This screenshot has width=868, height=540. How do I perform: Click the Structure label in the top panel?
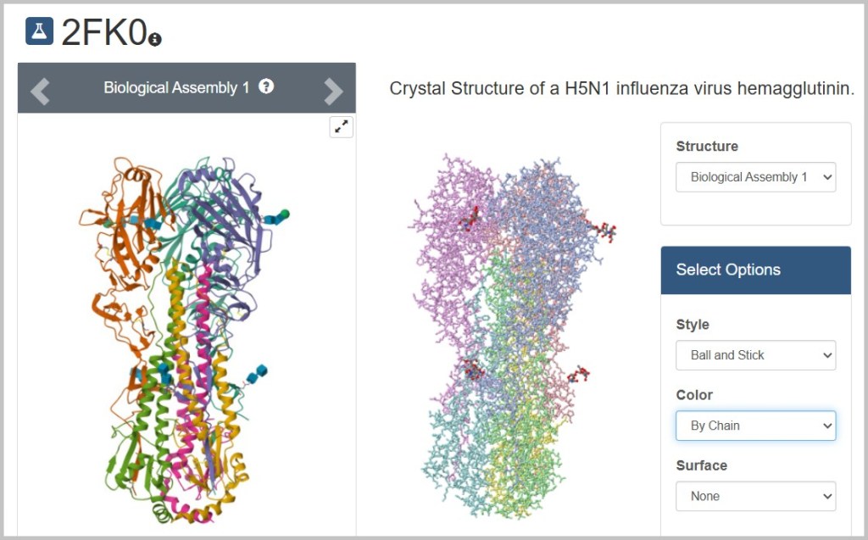(x=707, y=147)
